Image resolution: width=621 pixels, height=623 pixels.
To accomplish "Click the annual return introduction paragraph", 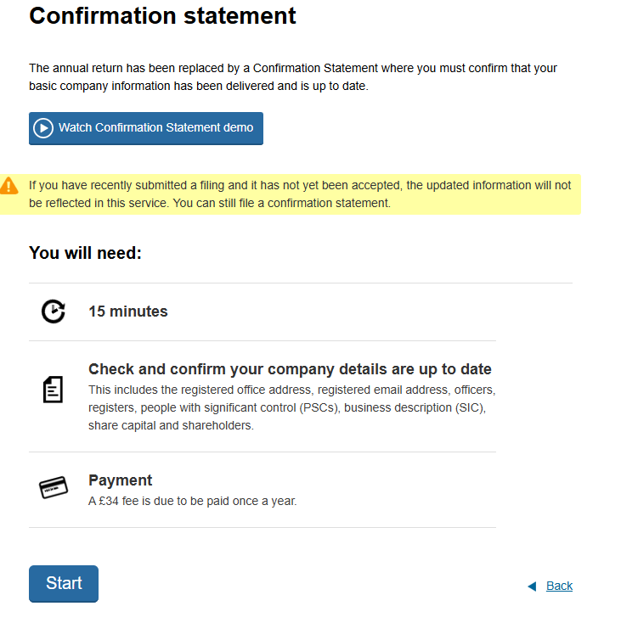I will pyautogui.click(x=293, y=77).
